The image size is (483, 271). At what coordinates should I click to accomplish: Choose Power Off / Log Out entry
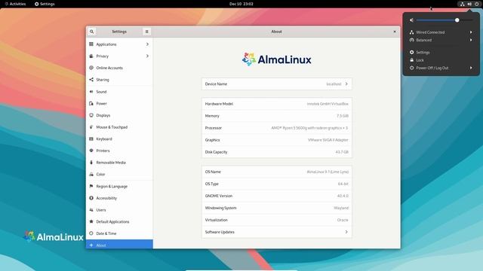pos(441,68)
